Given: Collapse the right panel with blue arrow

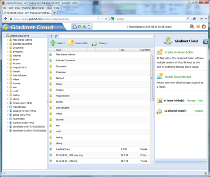Looking at the screenshot, I should point(206,42).
